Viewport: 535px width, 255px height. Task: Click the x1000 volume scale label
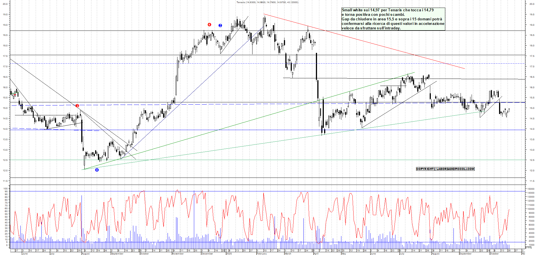[x=528, y=248]
